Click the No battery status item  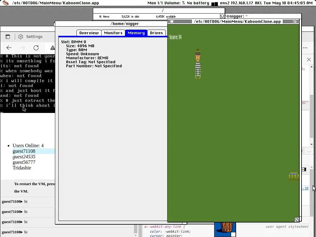pos(198,3)
